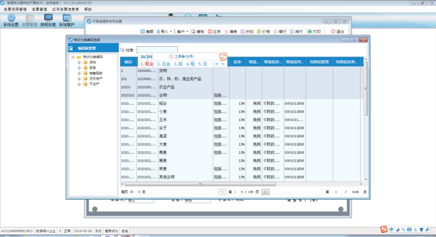Viewport: 436px width, 237px height.
Task: Open 报税处理 from the main toolbar
Action: click(x=48, y=18)
